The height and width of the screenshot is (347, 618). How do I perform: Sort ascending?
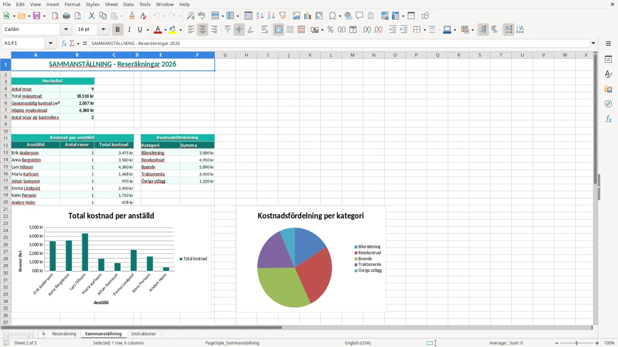pos(260,16)
